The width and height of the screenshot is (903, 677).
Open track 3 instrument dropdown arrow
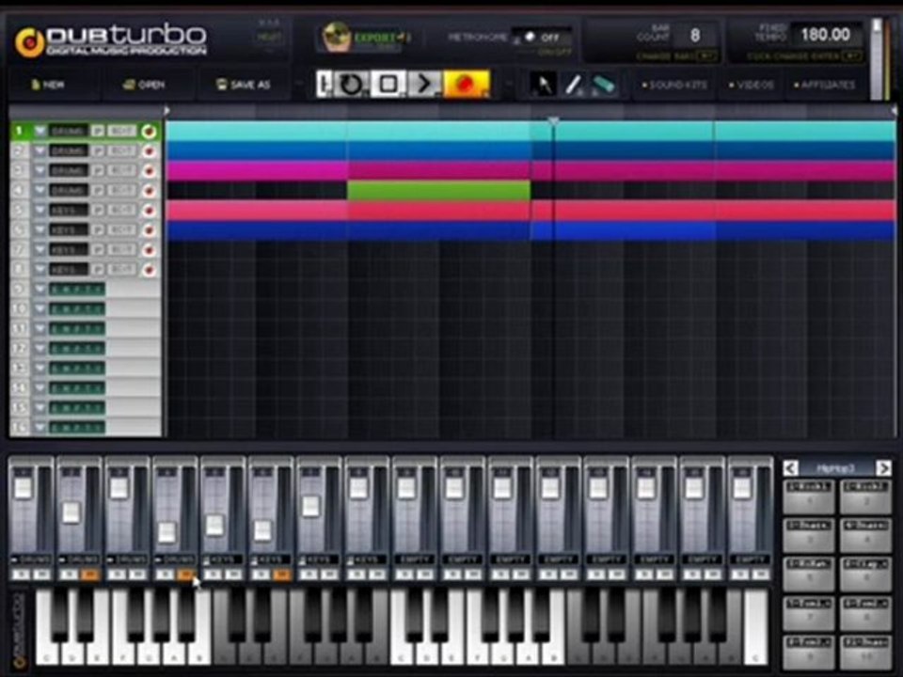(40, 171)
